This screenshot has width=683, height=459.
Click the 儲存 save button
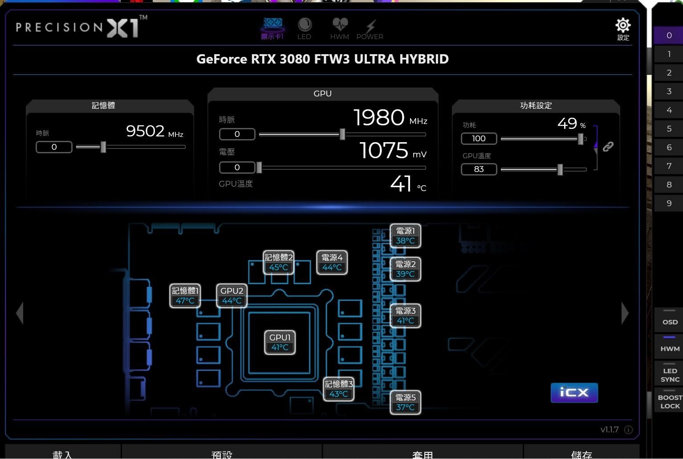click(x=581, y=451)
